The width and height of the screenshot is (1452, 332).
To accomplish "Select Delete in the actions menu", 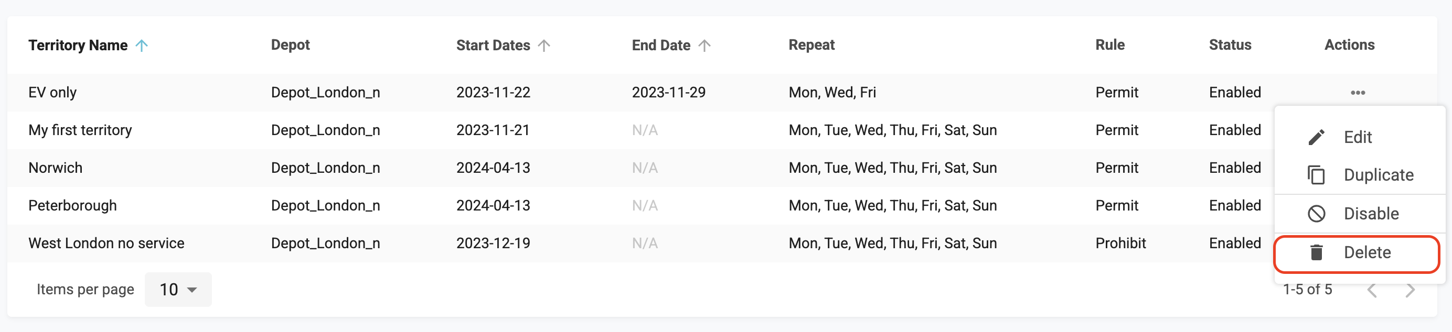I will [x=1367, y=252].
